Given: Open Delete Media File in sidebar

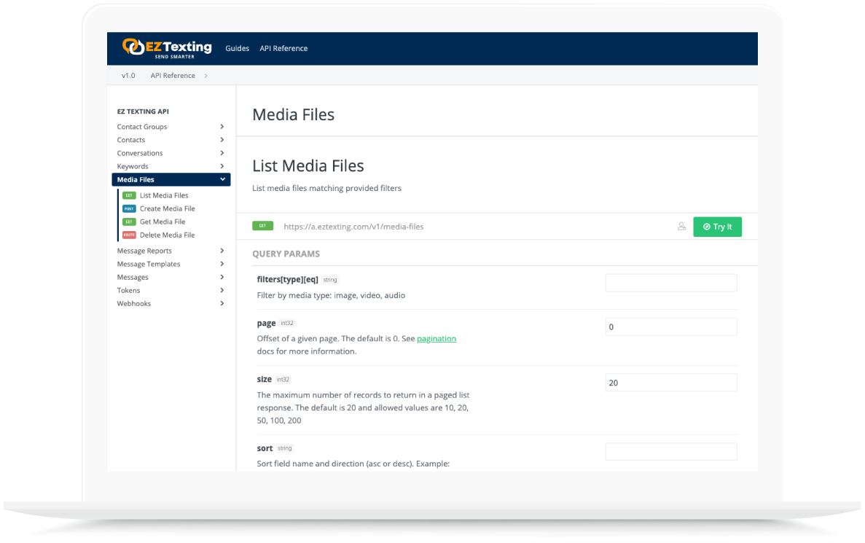Looking at the screenshot, I should 167,235.
